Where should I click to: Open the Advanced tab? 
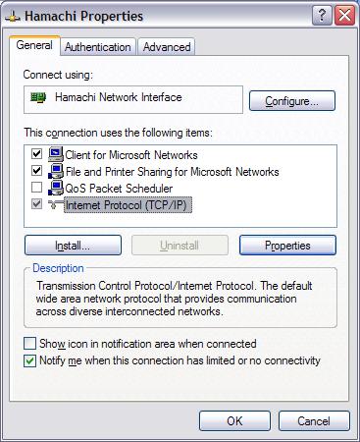coord(167,47)
